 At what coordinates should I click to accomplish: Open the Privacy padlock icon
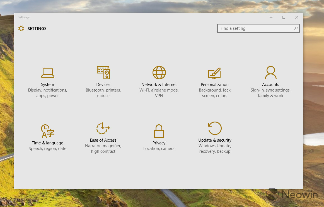[159, 131]
